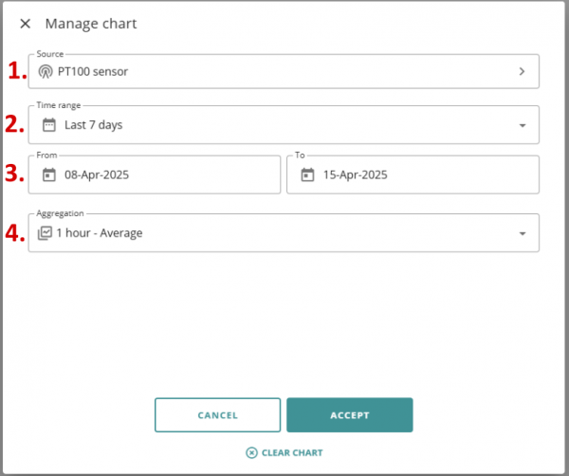Screen dimensions: 569x476
Task: Expand Source with the right chevron
Action: point(522,71)
